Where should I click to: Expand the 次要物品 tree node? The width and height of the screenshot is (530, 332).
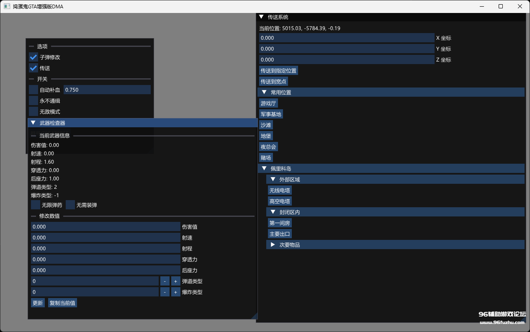click(x=273, y=244)
